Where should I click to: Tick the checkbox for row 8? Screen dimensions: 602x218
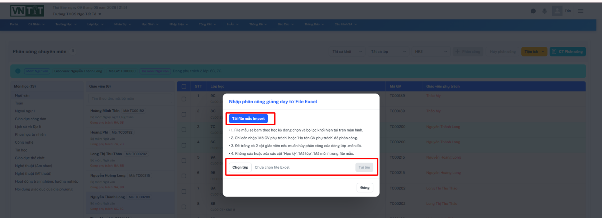184,207
